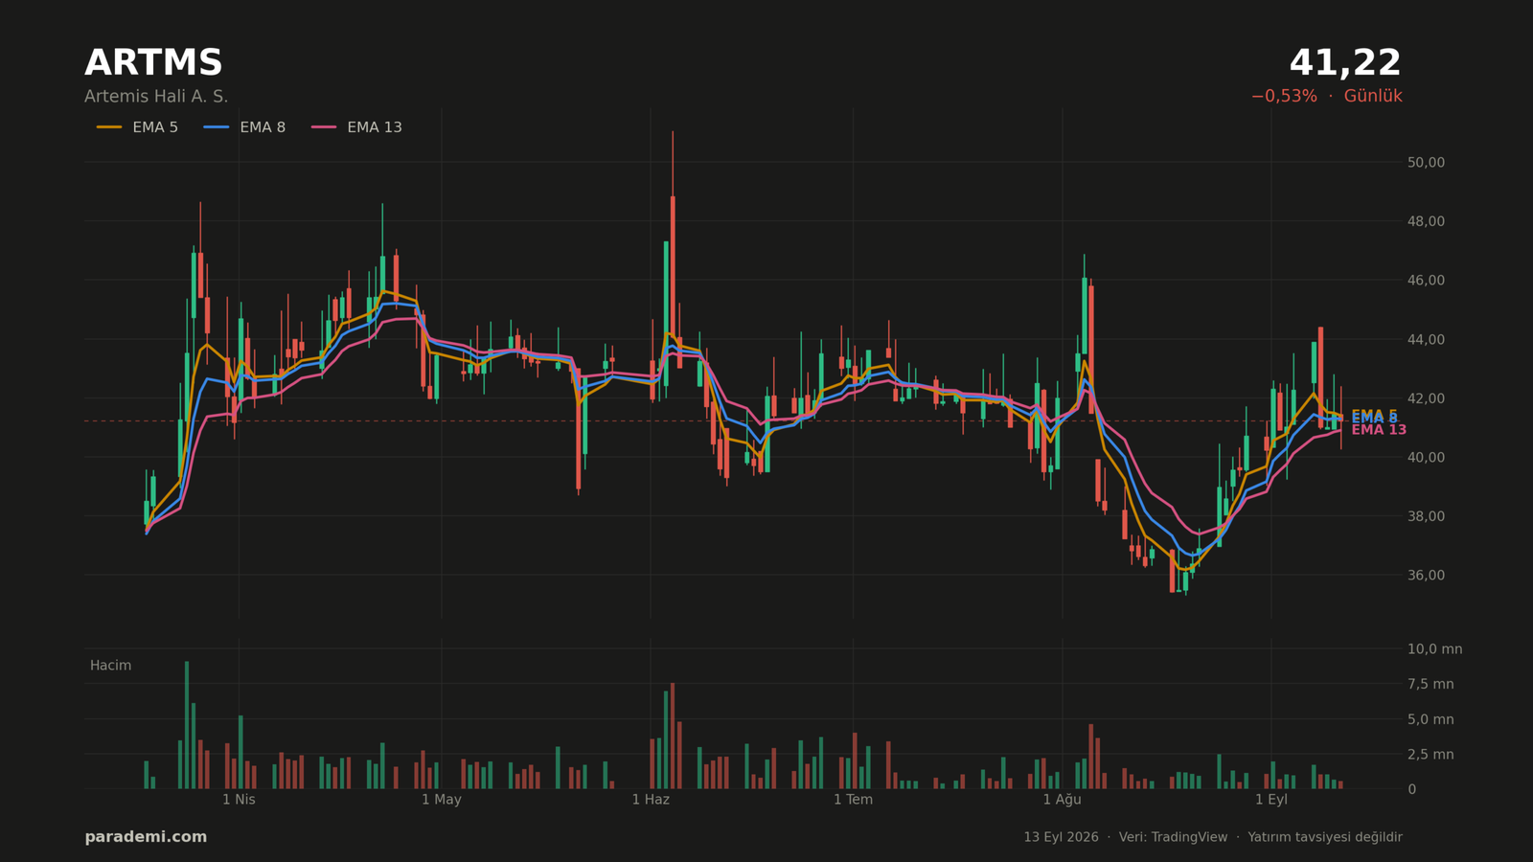The width and height of the screenshot is (1533, 862).
Task: Click the orange EMA 5 legend line swatch
Action: click(109, 127)
